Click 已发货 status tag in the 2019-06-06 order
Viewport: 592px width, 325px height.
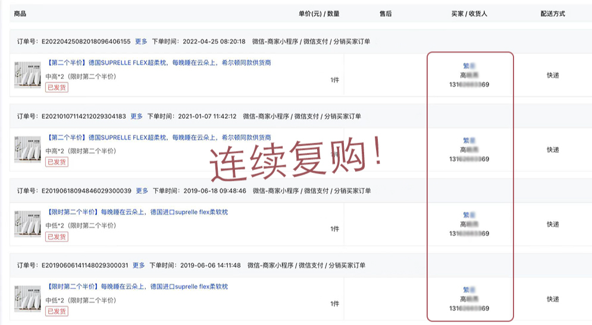57,311
